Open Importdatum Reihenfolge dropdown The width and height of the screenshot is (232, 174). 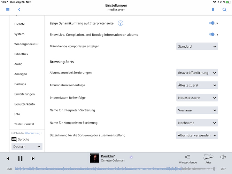(197, 98)
